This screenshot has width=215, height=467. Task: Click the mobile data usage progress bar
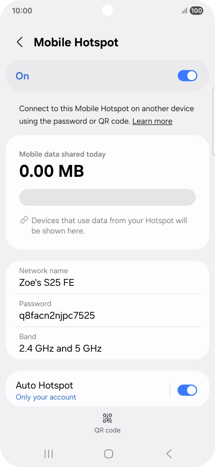coord(107,197)
